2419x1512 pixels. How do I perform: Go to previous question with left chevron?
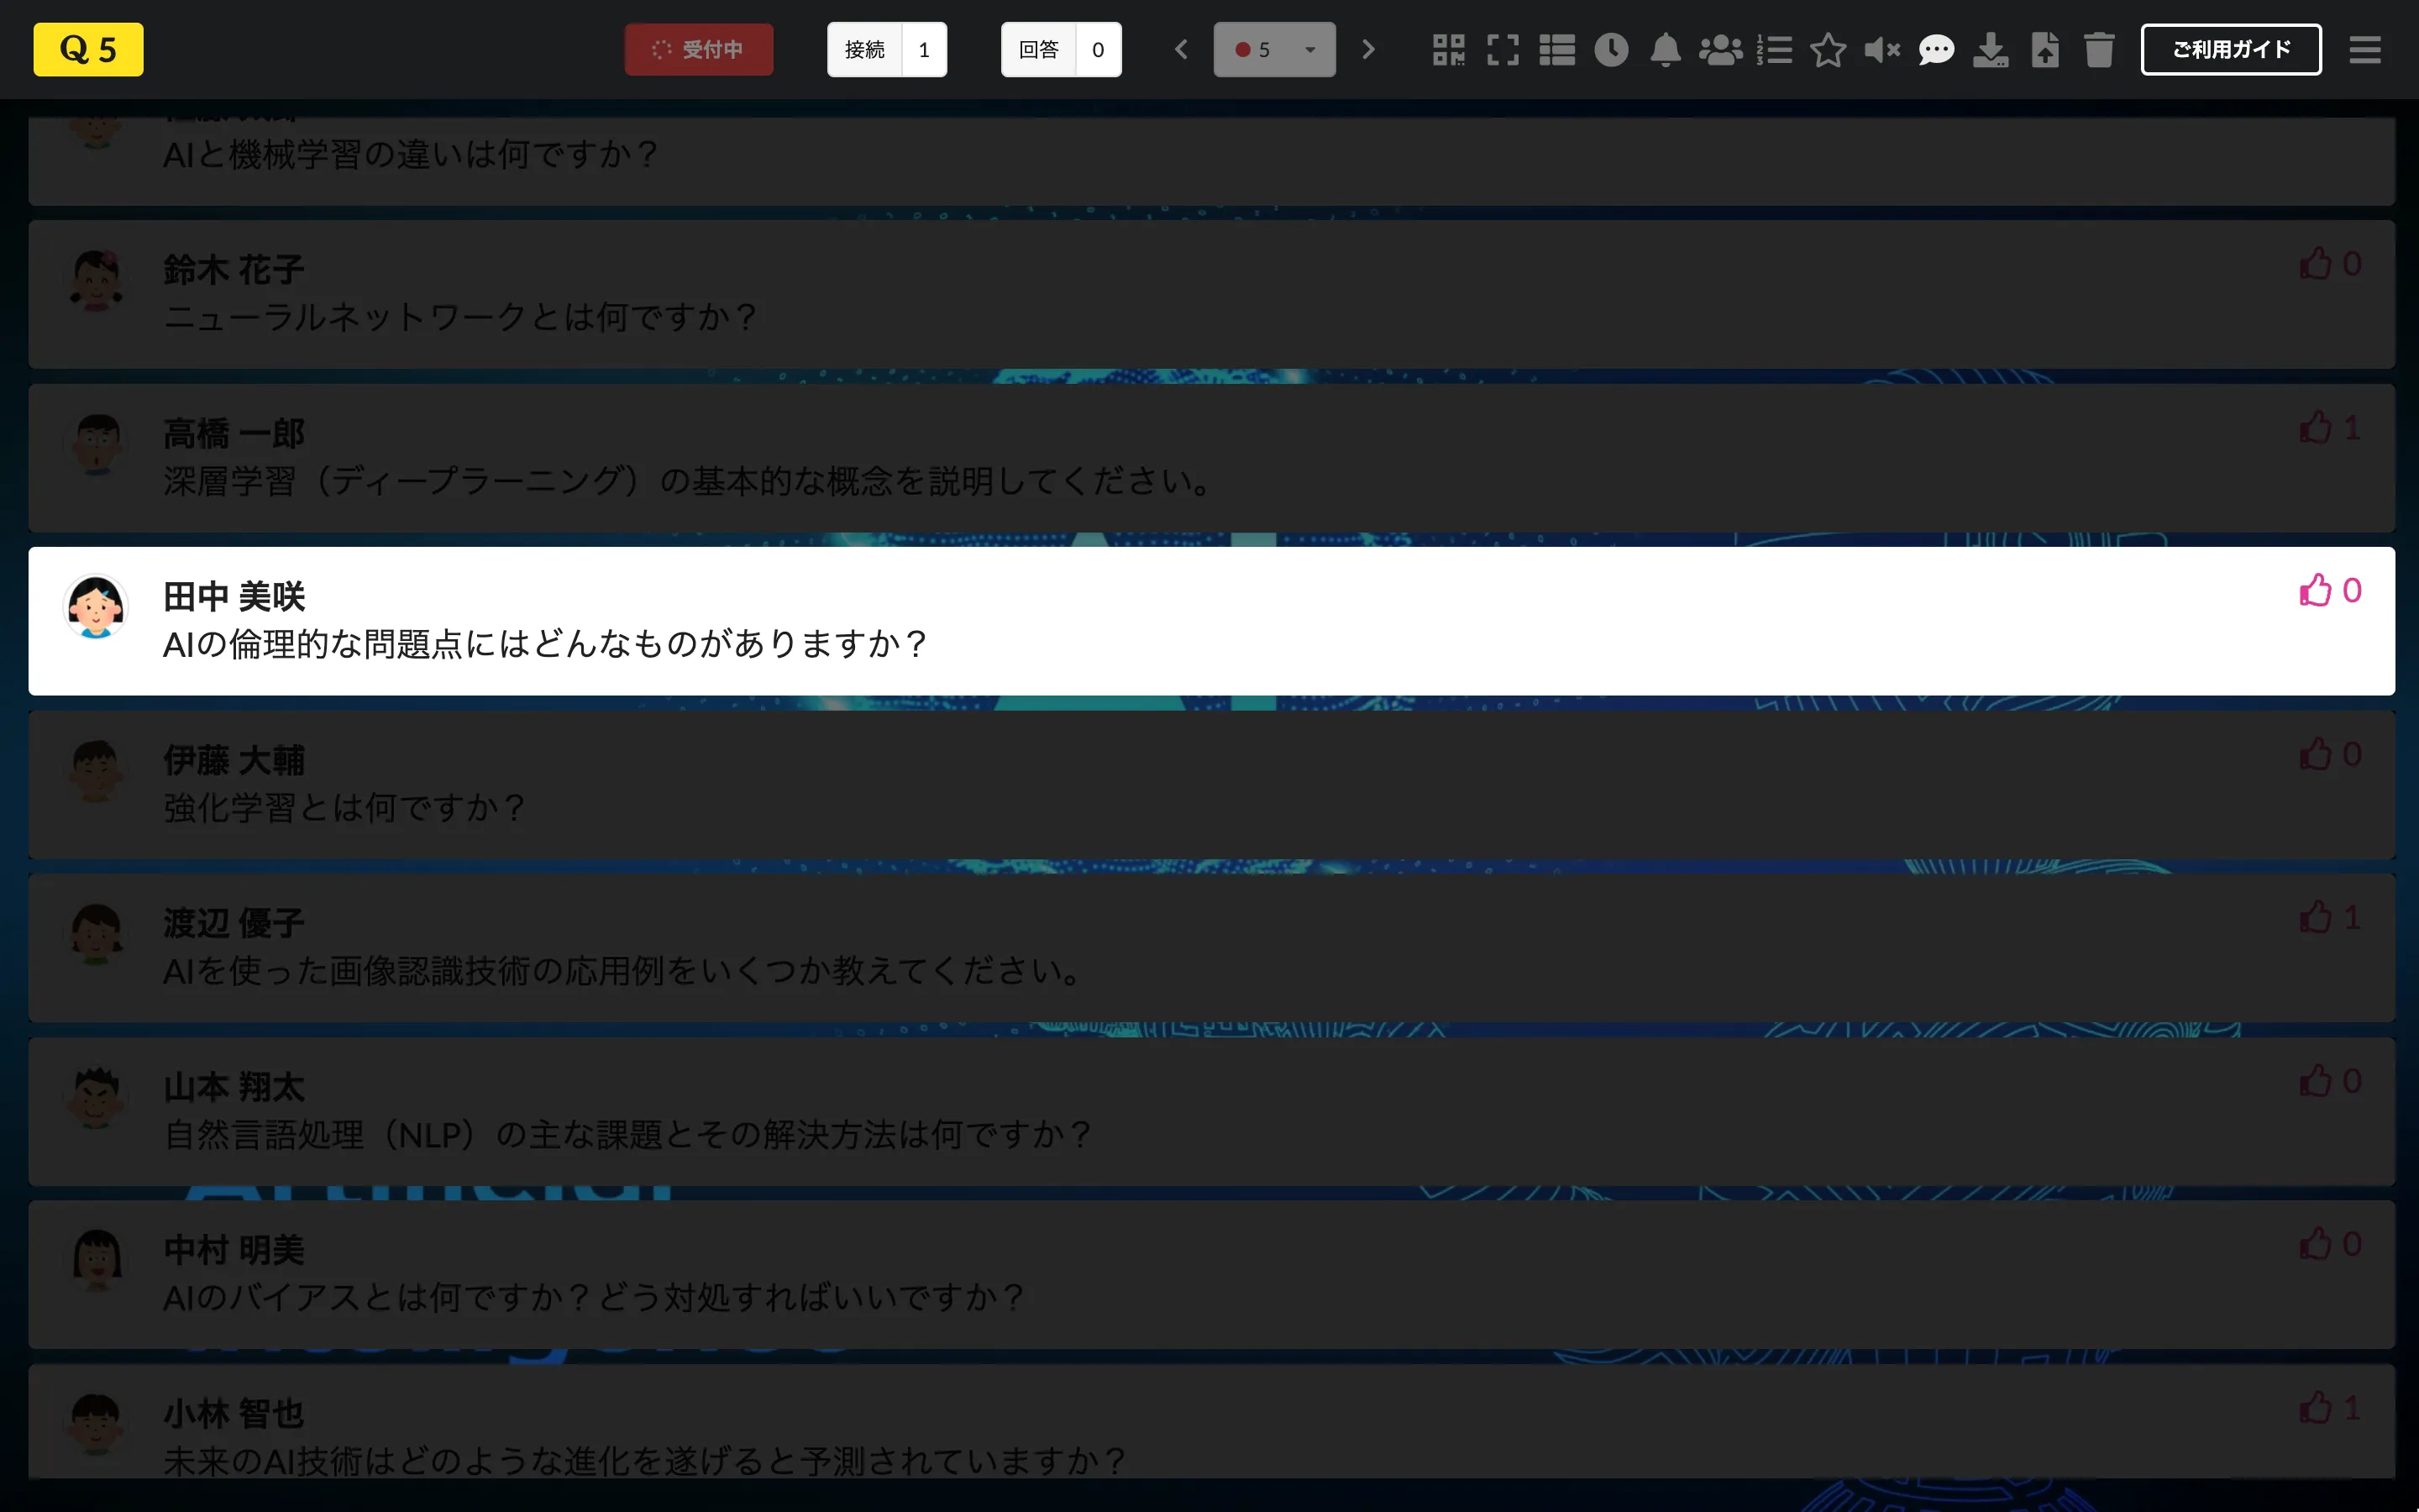(1182, 49)
